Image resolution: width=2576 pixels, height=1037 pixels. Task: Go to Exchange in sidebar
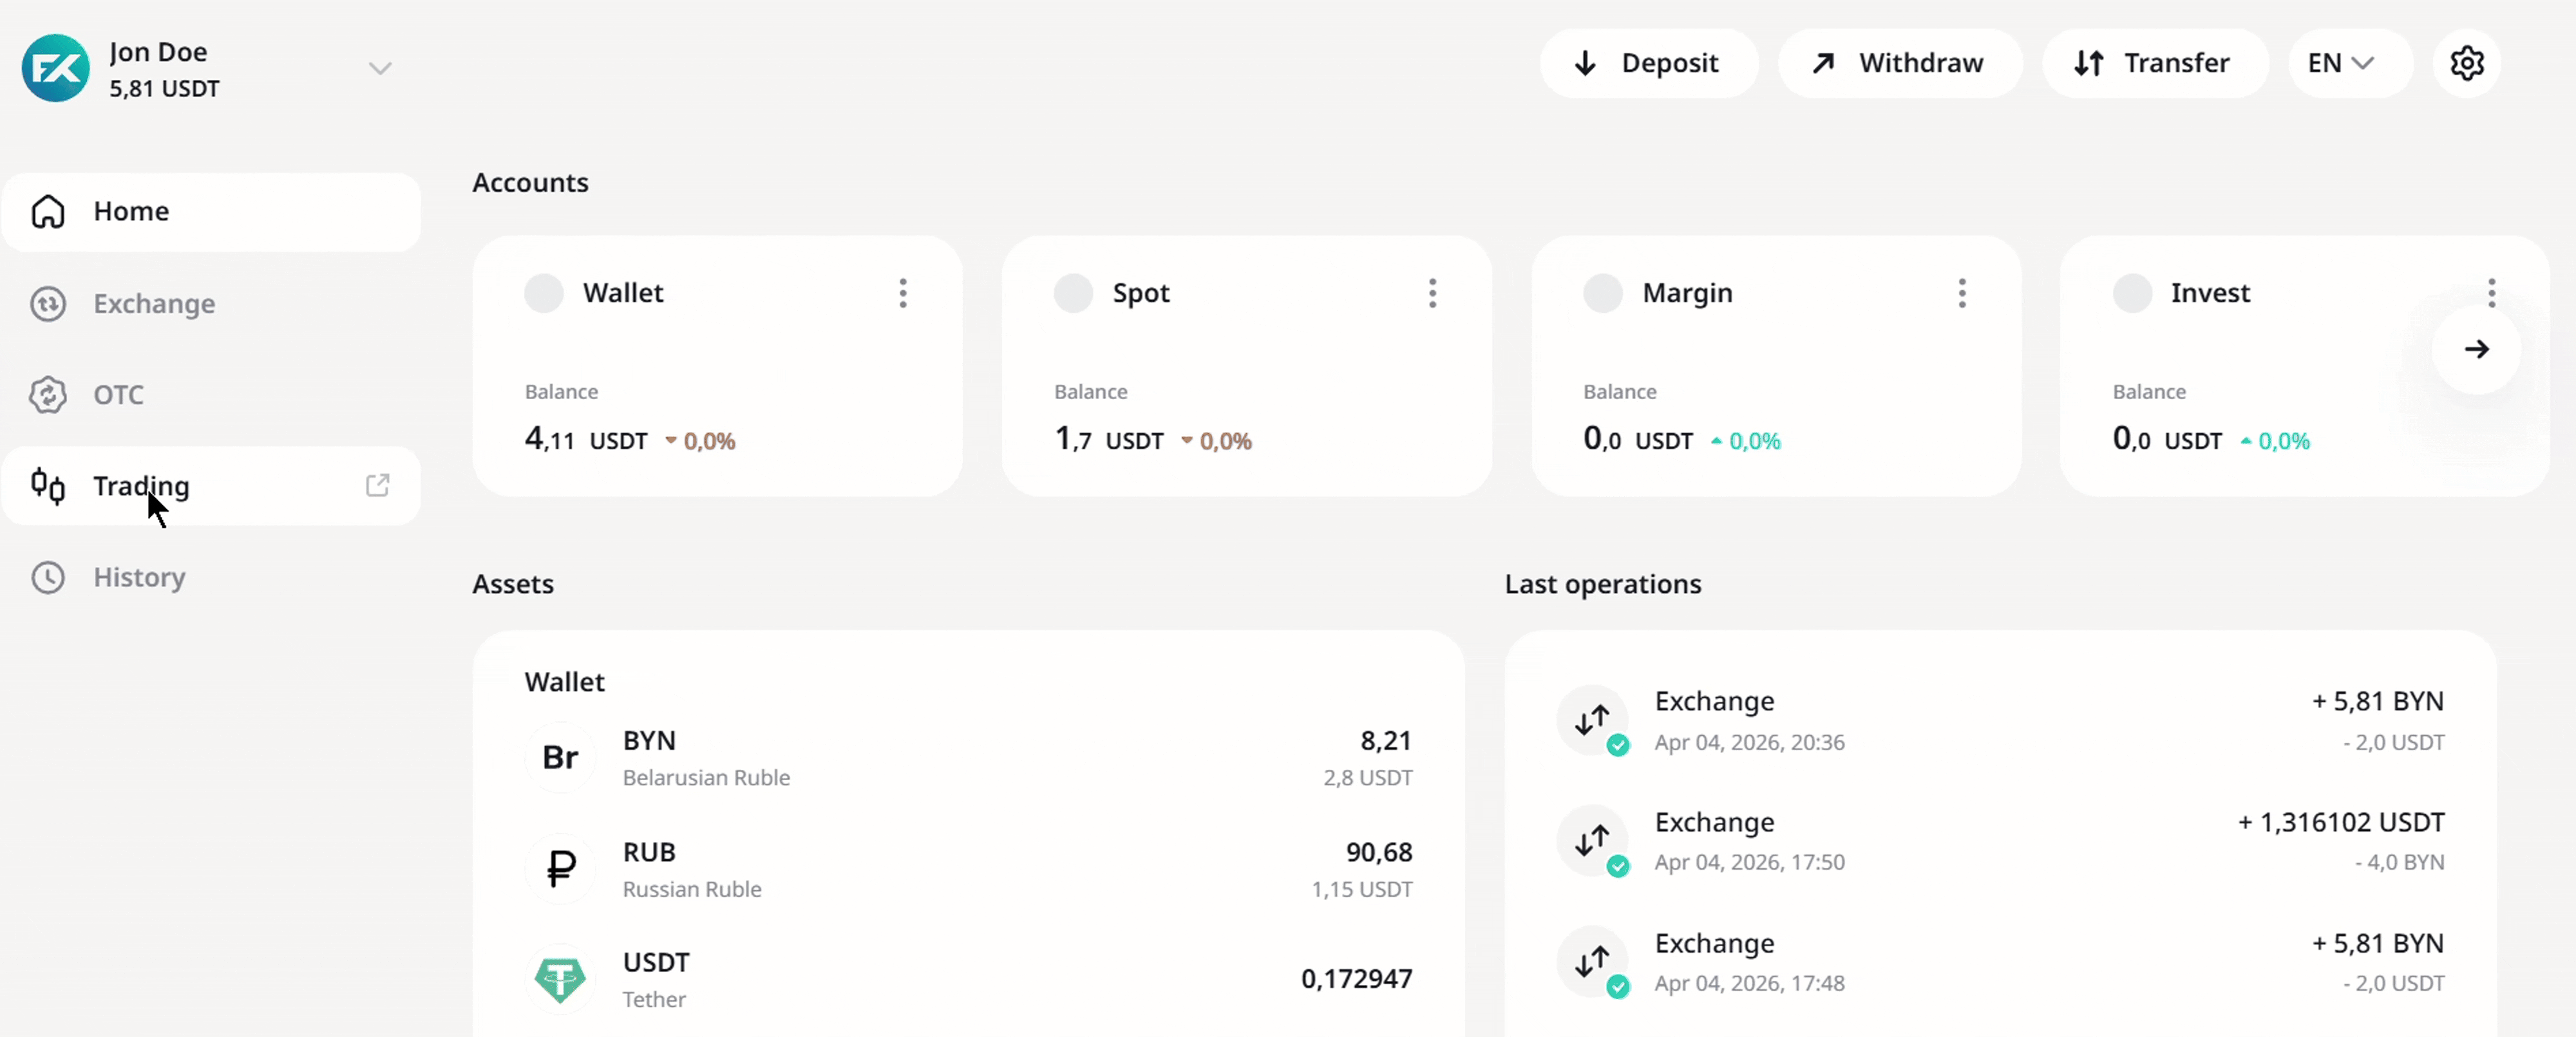coord(154,303)
